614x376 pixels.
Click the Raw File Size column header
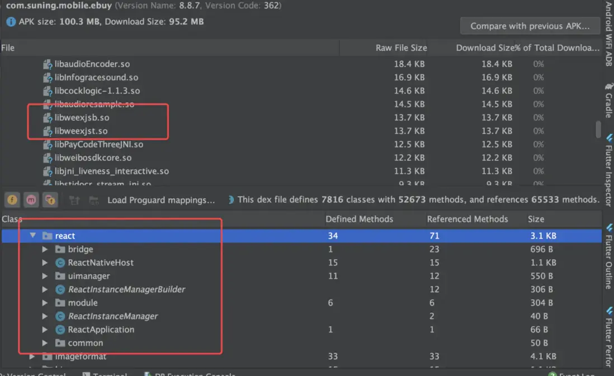point(401,48)
